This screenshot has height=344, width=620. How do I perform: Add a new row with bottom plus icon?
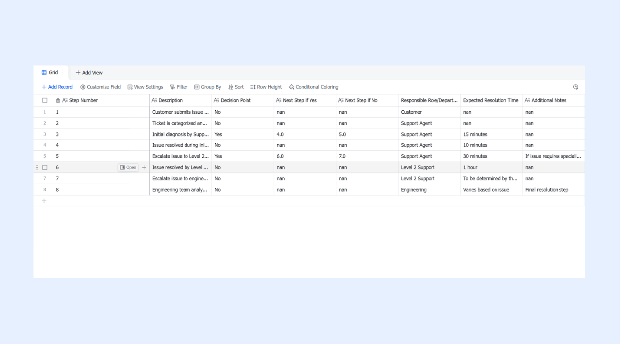(44, 201)
